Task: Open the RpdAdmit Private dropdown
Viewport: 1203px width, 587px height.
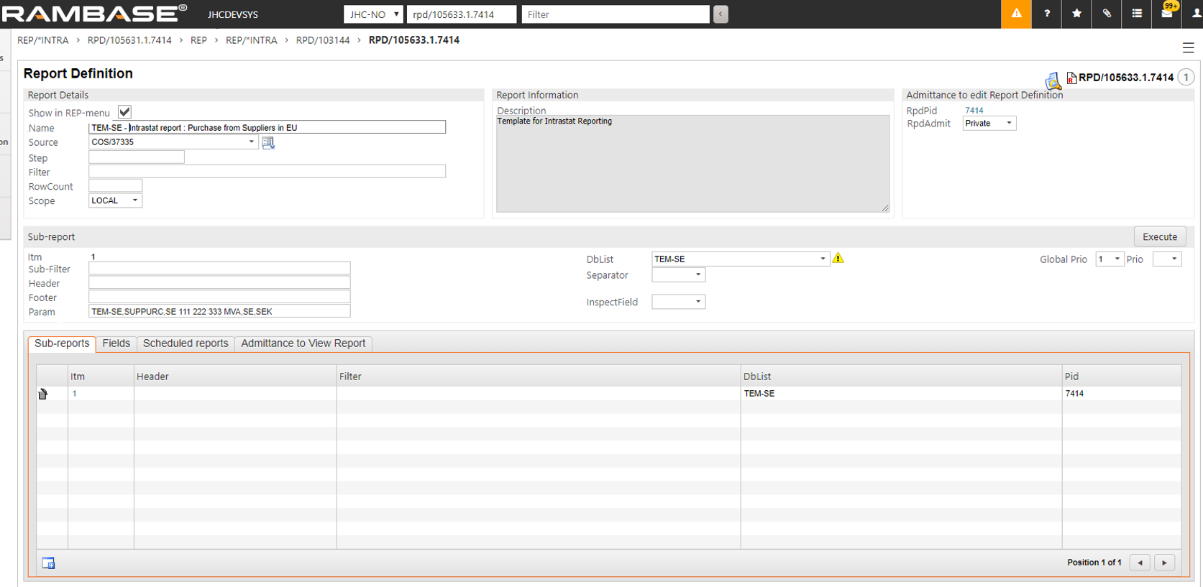Action: tap(989, 124)
